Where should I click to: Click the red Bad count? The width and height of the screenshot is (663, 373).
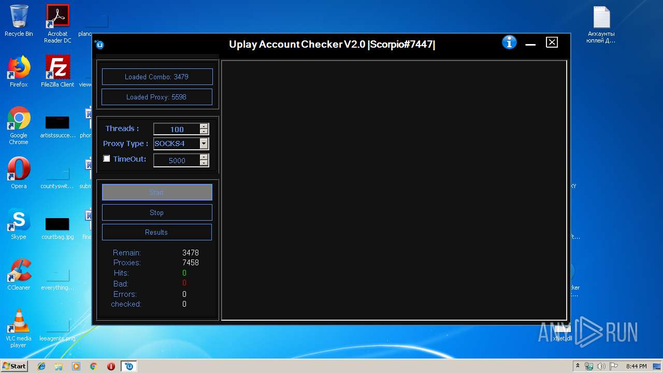(184, 283)
